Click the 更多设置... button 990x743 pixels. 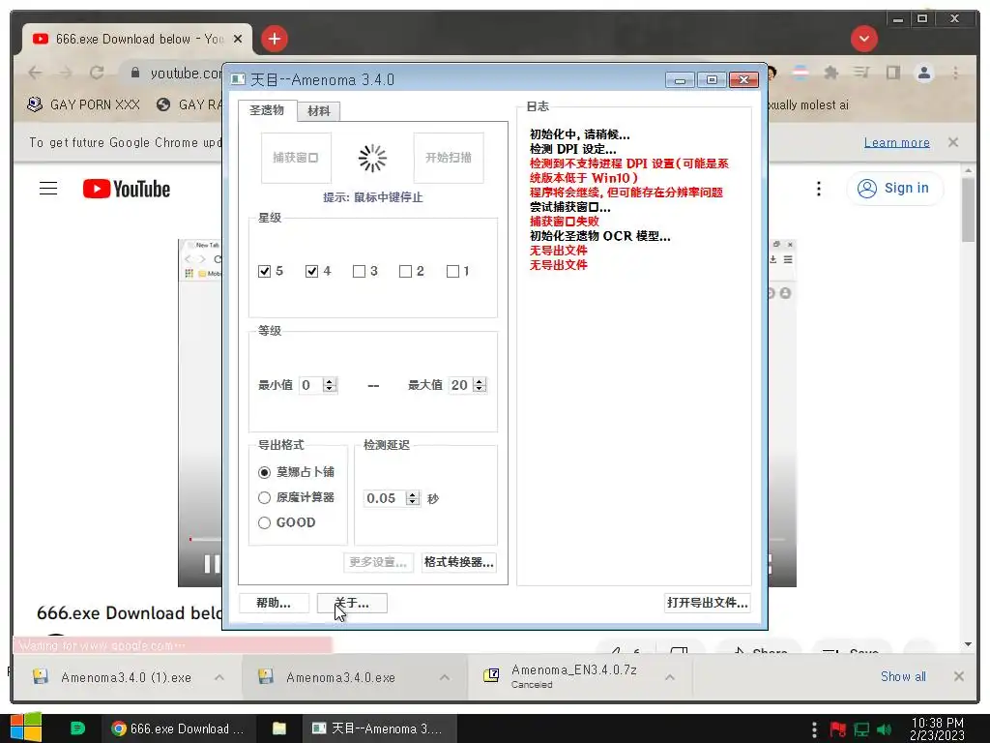tap(378, 562)
